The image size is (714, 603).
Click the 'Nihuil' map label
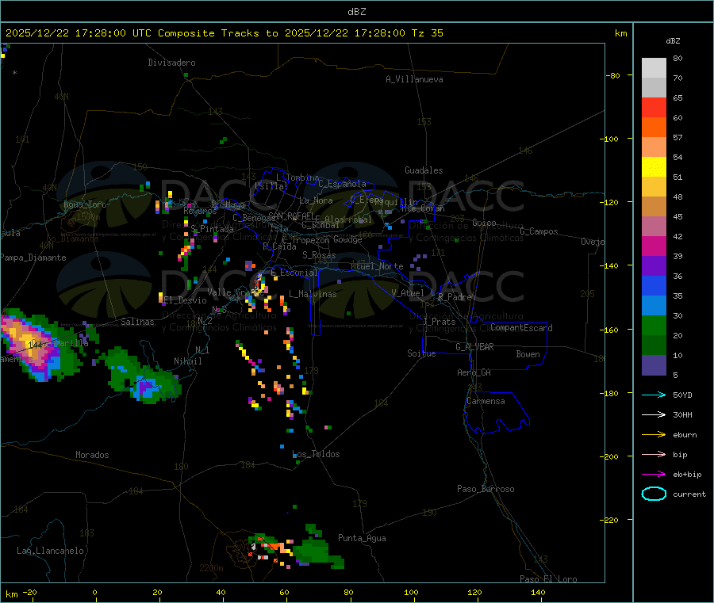[187, 361]
